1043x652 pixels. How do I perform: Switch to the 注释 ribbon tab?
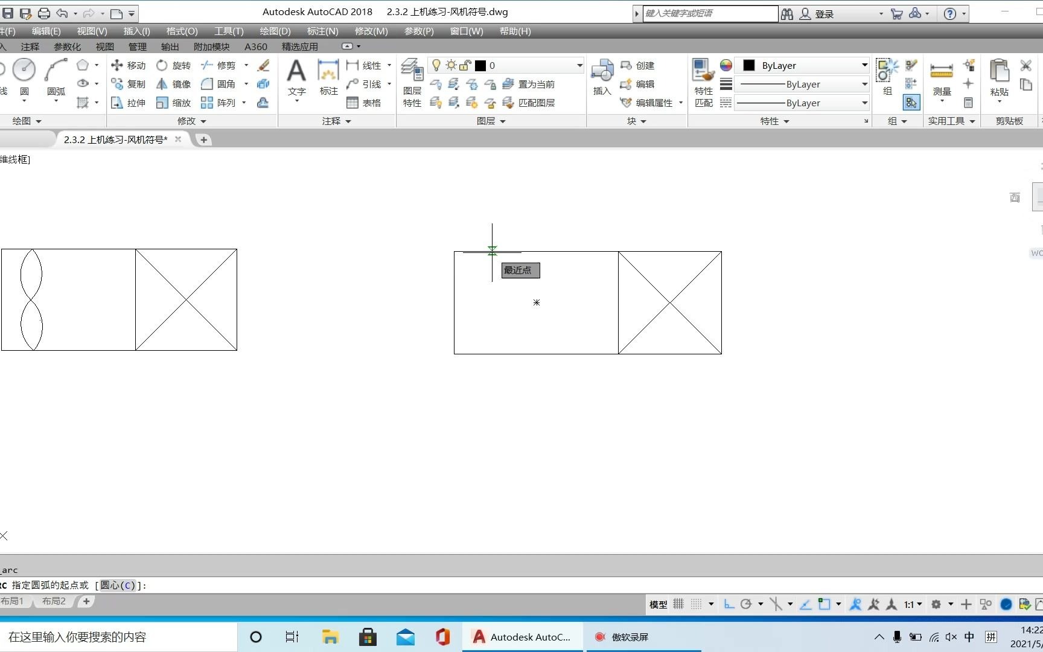[x=30, y=46]
